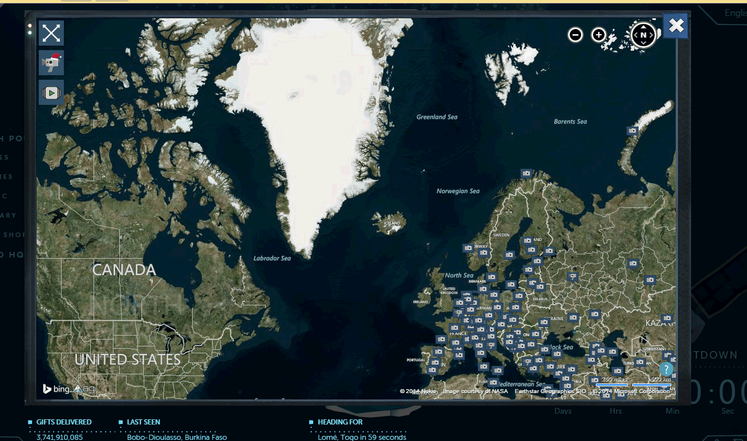The height and width of the screenshot is (441, 747).
Task: Open camera pin over Tunisia
Action: click(493, 382)
